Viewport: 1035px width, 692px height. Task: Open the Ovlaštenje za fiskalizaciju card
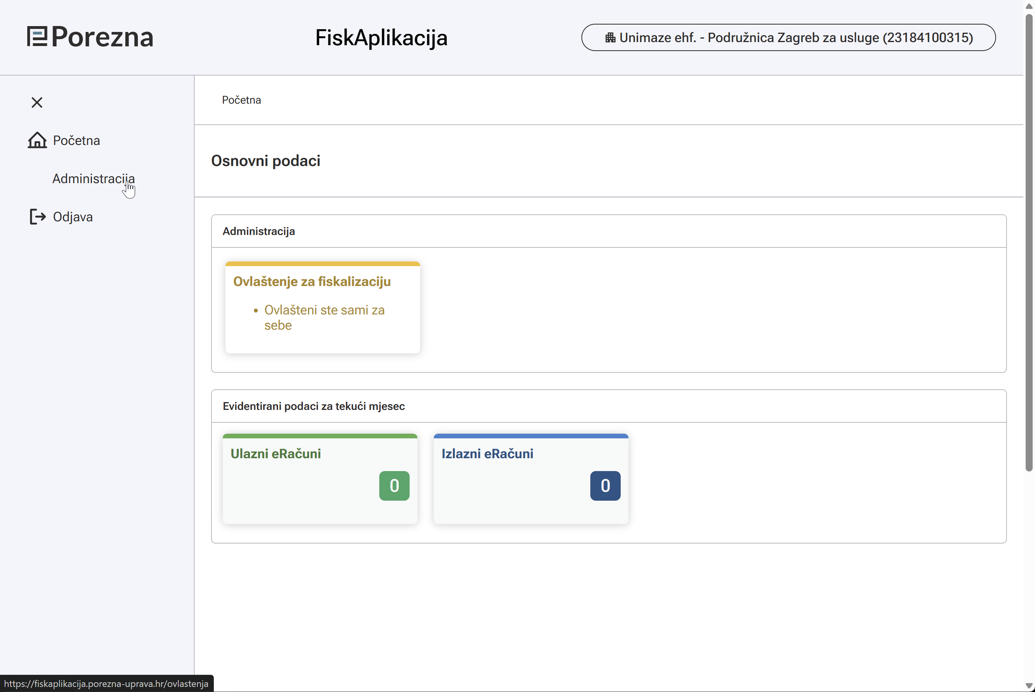(x=312, y=282)
